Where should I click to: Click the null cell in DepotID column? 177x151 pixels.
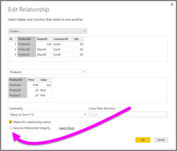44,44
